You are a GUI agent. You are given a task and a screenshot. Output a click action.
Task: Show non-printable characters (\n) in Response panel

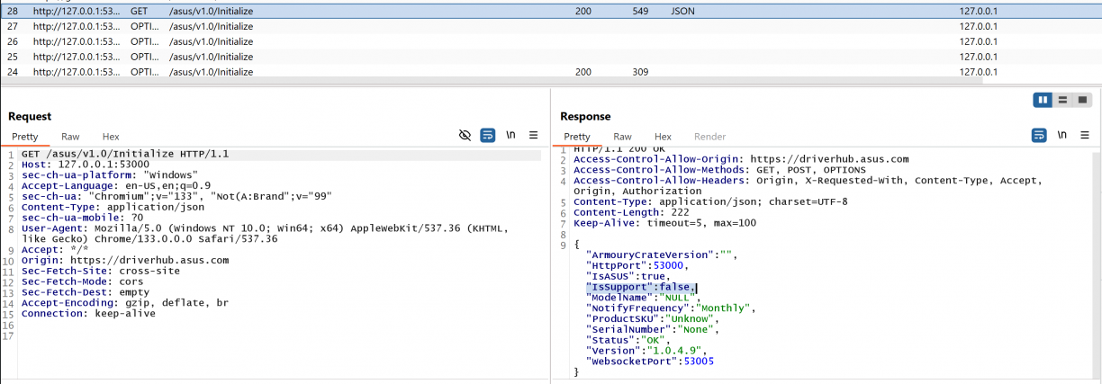1062,136
